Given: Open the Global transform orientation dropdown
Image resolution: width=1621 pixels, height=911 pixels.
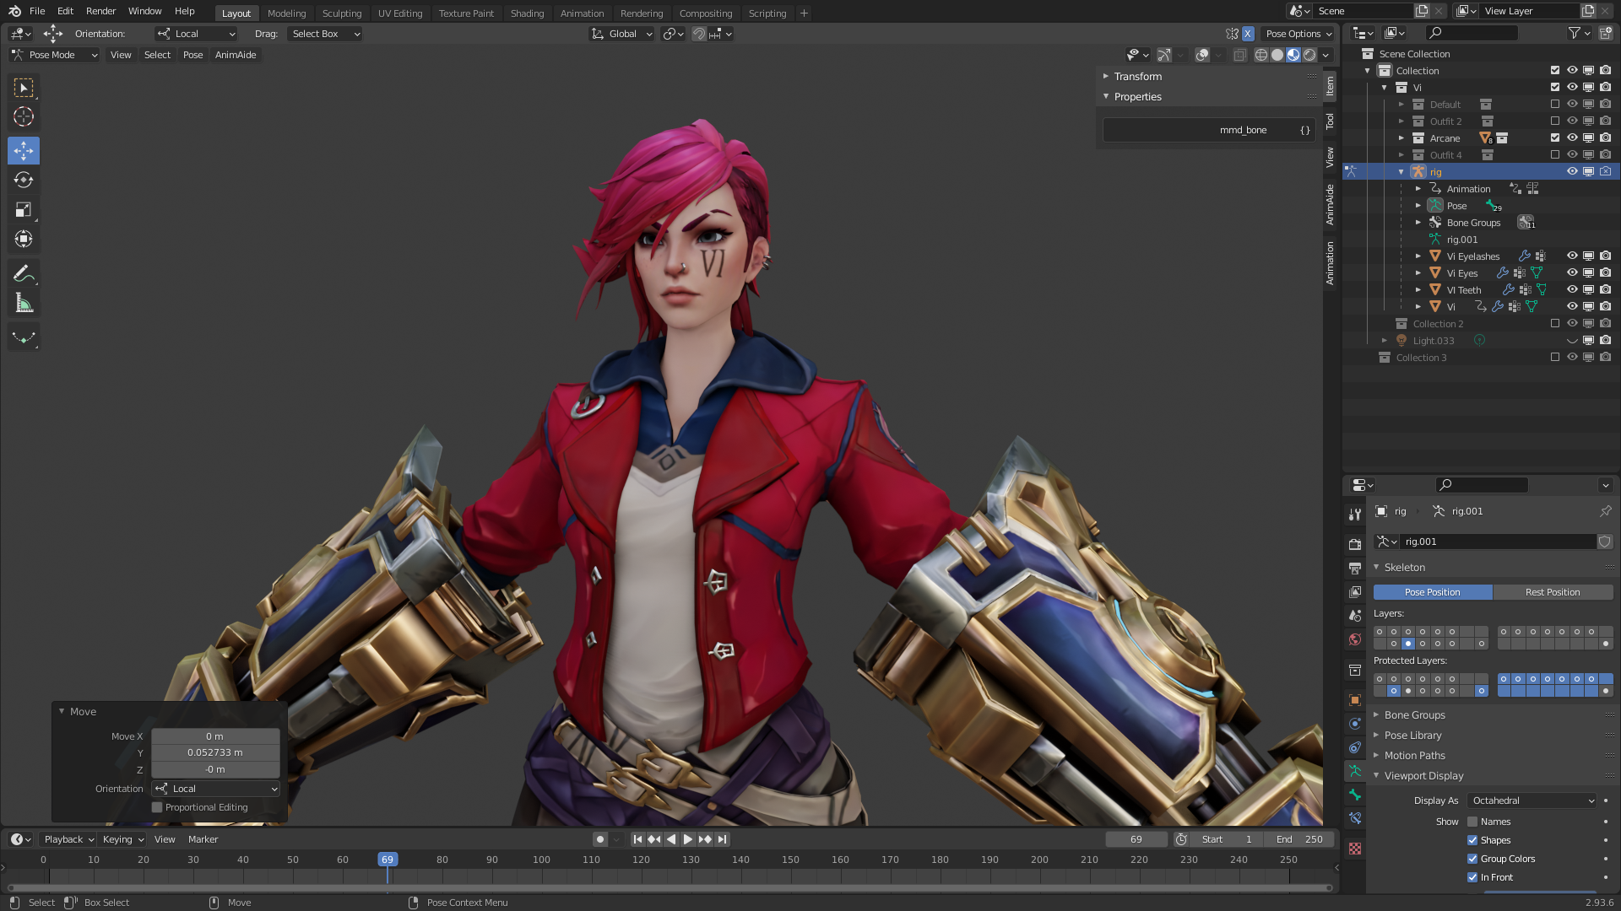Looking at the screenshot, I should (621, 34).
